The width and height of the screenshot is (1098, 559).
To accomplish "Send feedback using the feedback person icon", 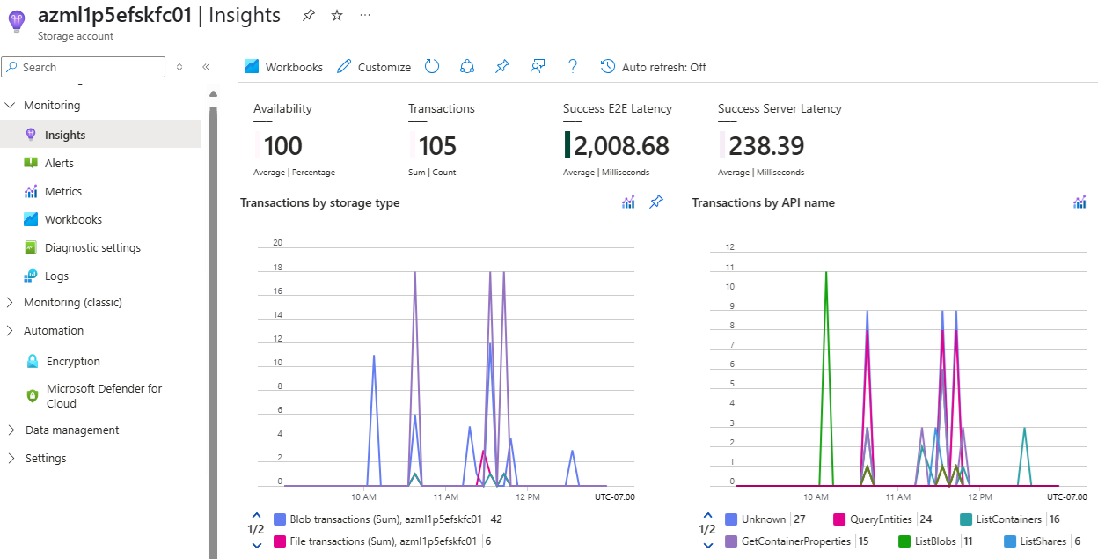I will tap(538, 66).
